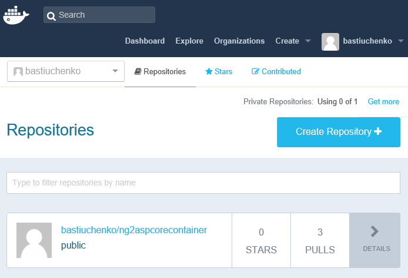Screen dimensions: 408x278
Task: Click the bastiuchenko username in header
Action: (x=367, y=41)
